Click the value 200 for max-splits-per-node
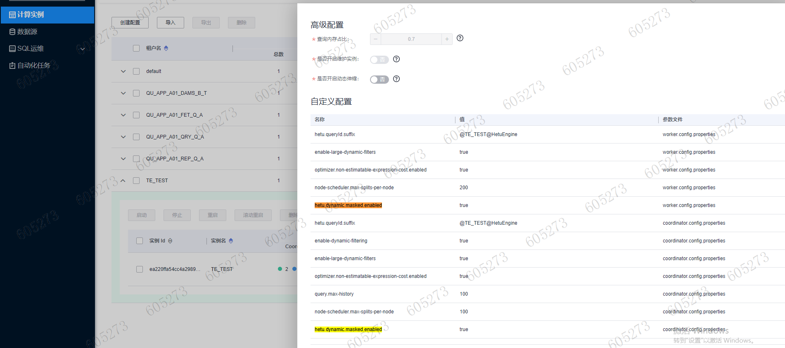The height and width of the screenshot is (348, 785). tap(464, 188)
